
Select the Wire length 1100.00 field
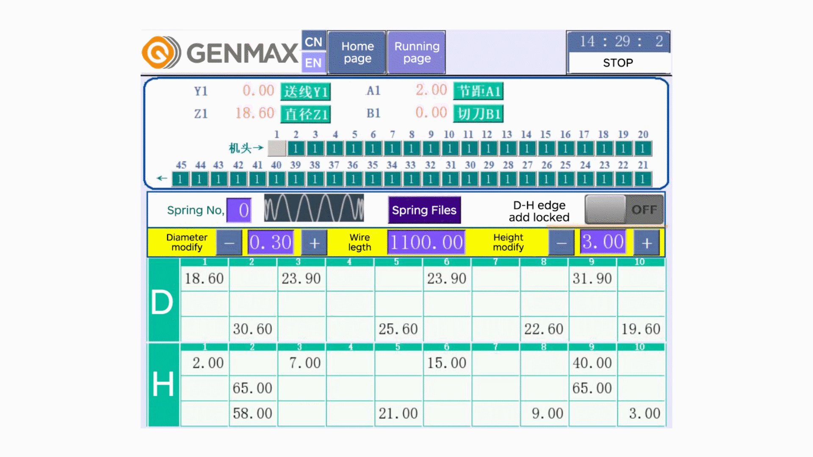click(426, 242)
